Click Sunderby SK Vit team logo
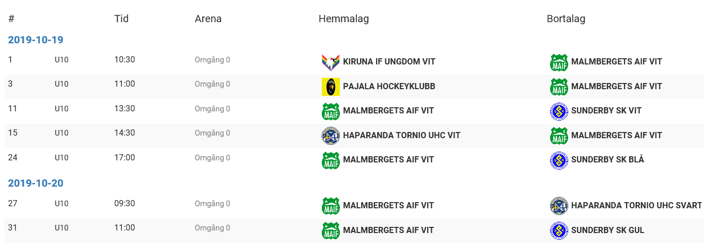 point(559,111)
